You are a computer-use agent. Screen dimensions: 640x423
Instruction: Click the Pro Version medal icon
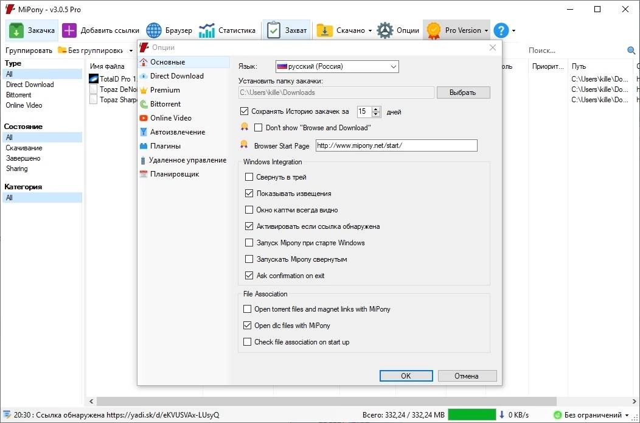(434, 30)
